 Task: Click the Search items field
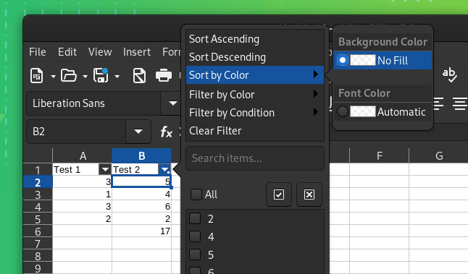tap(255, 158)
